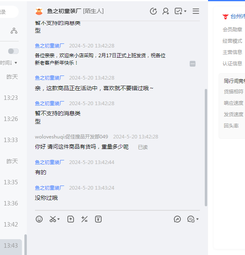Open dropdown arrow next to scissors tool
Screen dimensions: 245x255
tap(59, 219)
